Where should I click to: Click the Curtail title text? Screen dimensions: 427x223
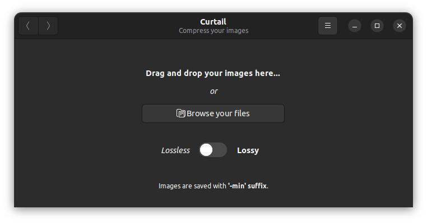pyautogui.click(x=214, y=22)
